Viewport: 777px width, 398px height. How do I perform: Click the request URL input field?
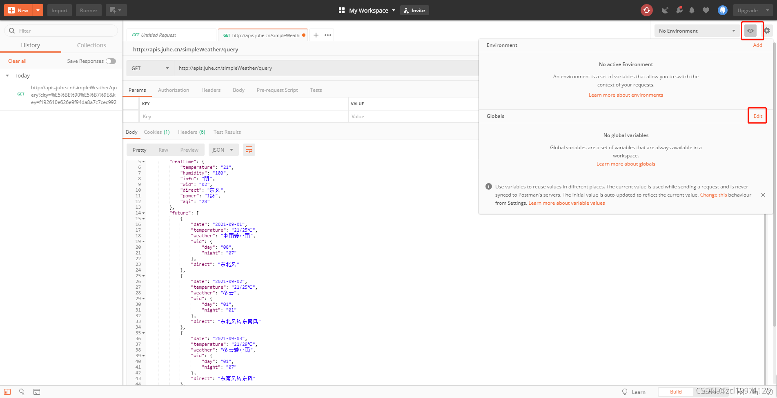click(x=327, y=68)
